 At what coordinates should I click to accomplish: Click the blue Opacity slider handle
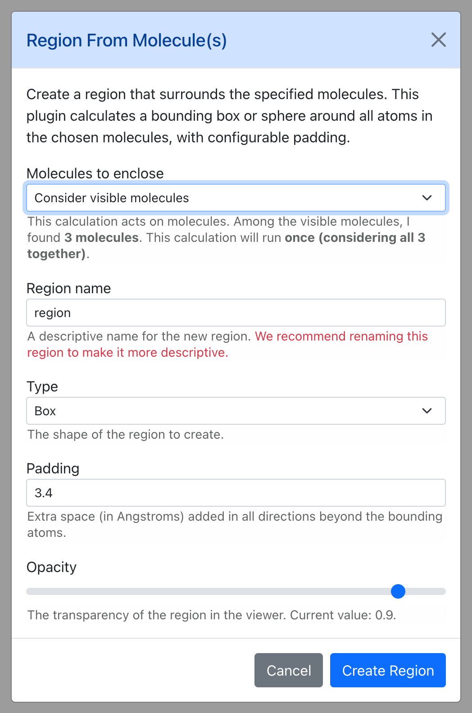click(398, 591)
